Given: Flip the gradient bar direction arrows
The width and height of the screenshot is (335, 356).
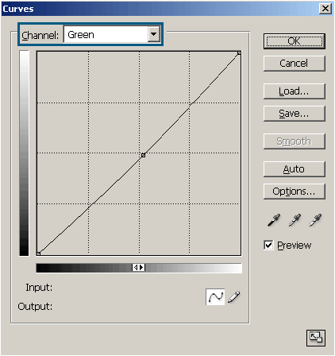Looking at the screenshot, I should [139, 268].
